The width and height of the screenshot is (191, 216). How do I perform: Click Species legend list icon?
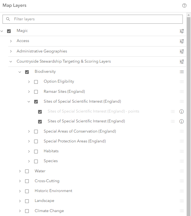coord(182,161)
